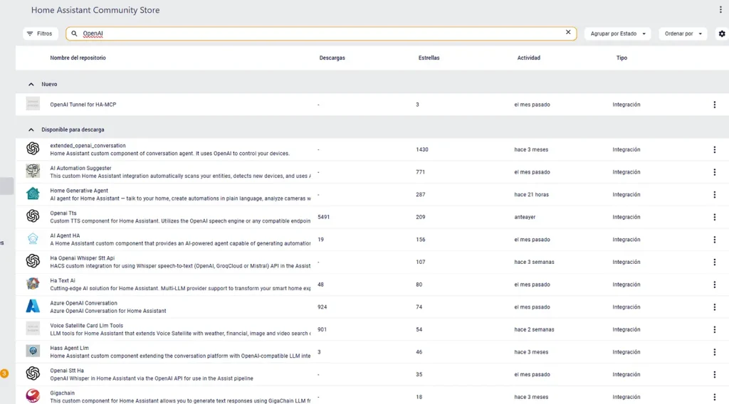
Task: Click the Gigachain logo icon
Action: [33, 395]
